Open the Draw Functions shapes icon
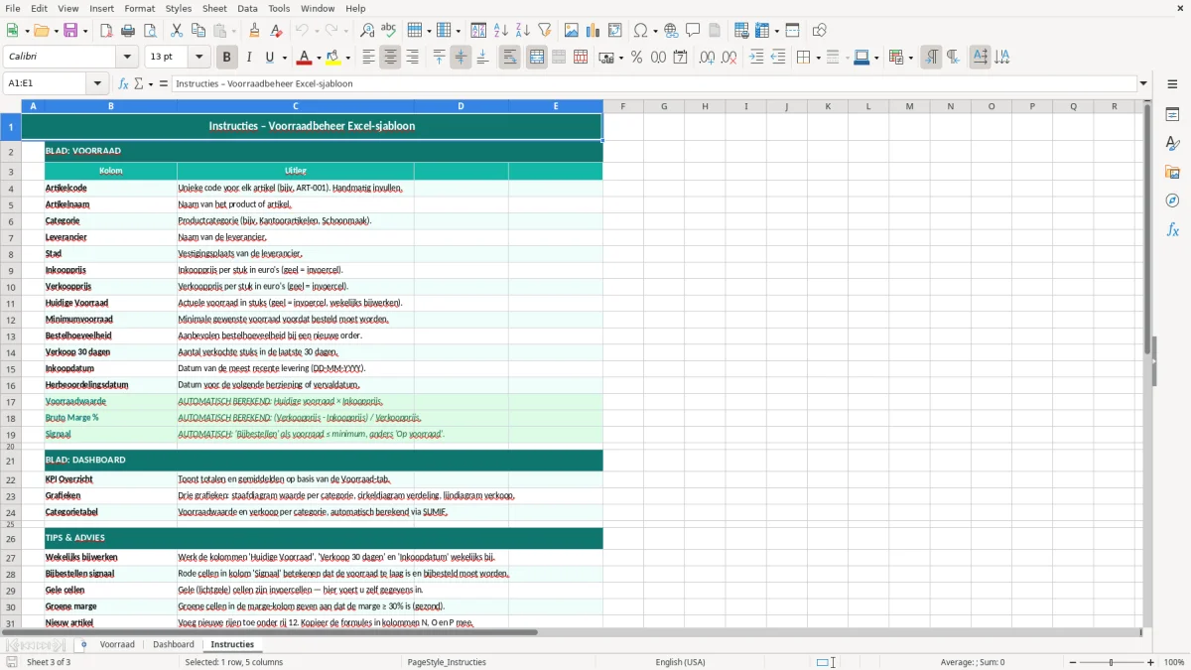This screenshot has height=670, width=1191. [820, 31]
